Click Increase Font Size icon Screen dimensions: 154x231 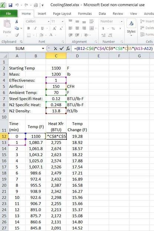tap(54, 28)
